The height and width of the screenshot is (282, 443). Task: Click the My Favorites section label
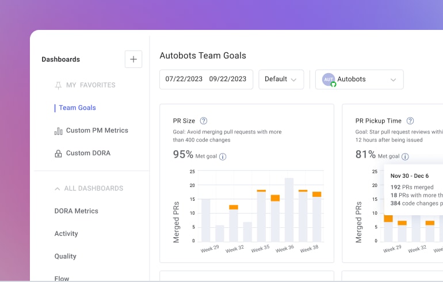[91, 85]
